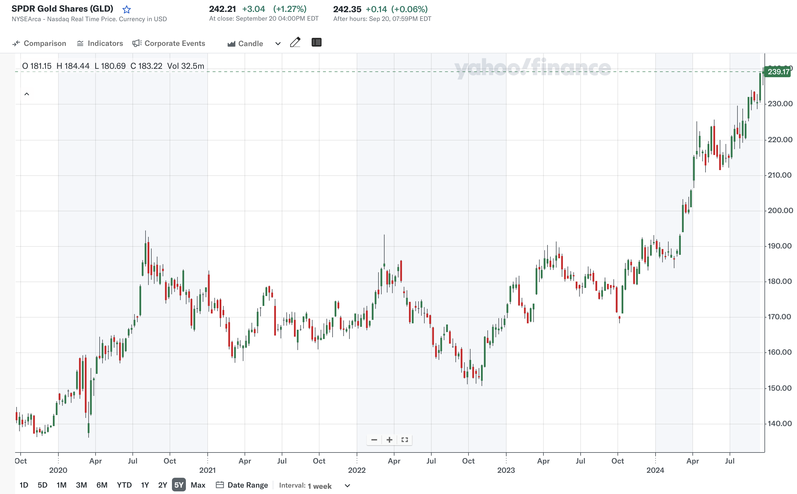
Task: Select the YTD tab
Action: coord(124,485)
